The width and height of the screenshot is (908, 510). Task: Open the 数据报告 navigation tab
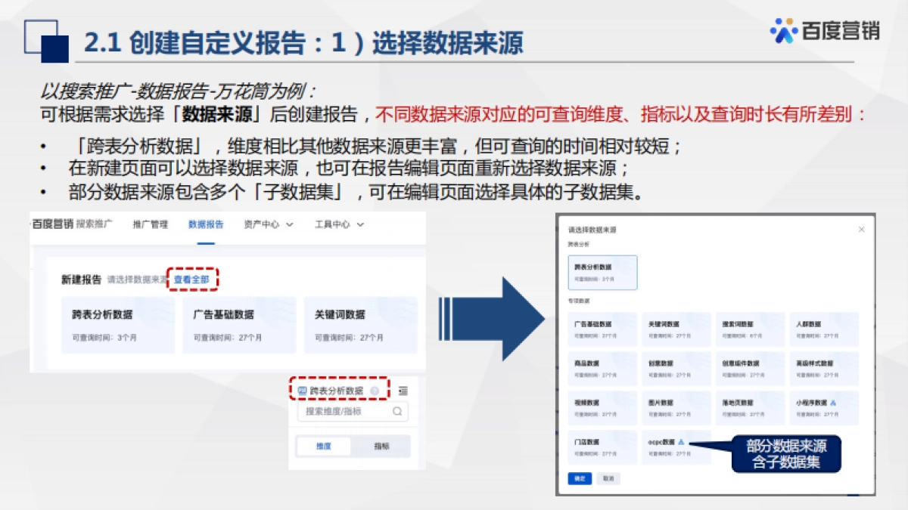(206, 224)
